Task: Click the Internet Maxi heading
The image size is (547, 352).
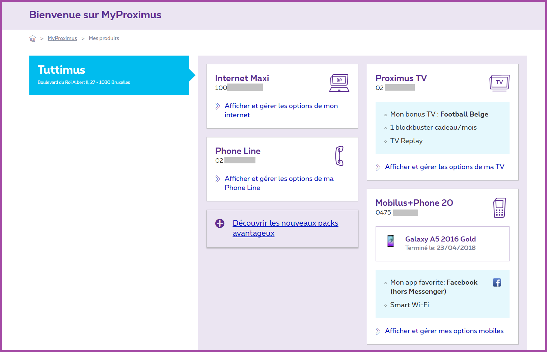Action: pos(242,78)
